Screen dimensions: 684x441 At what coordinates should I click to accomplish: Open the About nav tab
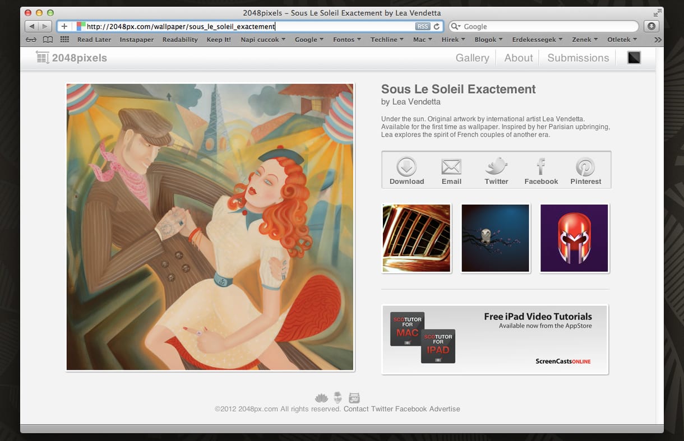(519, 58)
